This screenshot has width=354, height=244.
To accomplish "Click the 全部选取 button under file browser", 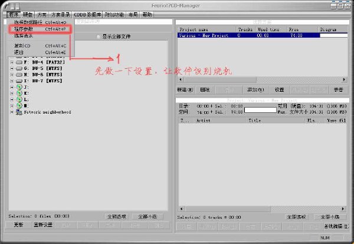I will click(x=117, y=217).
